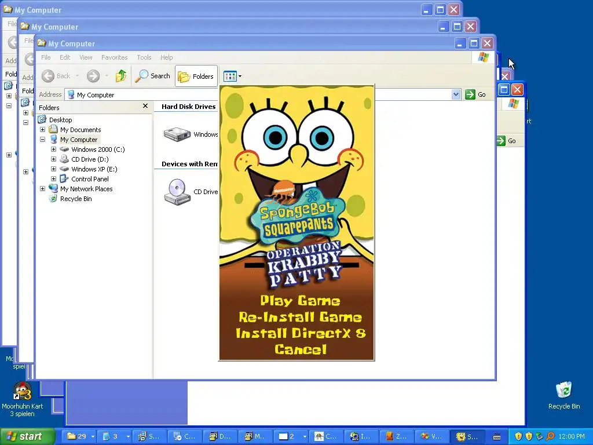Screen dimensions: 593x445
Task: Click Play Game in the SpongeBob launcher
Action: pos(301,301)
